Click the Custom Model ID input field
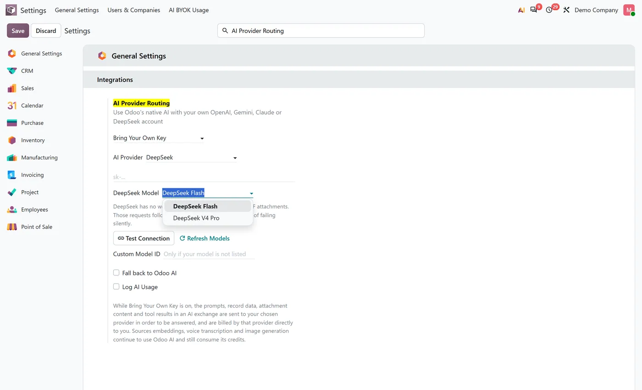The image size is (642, 390). [x=209, y=254]
